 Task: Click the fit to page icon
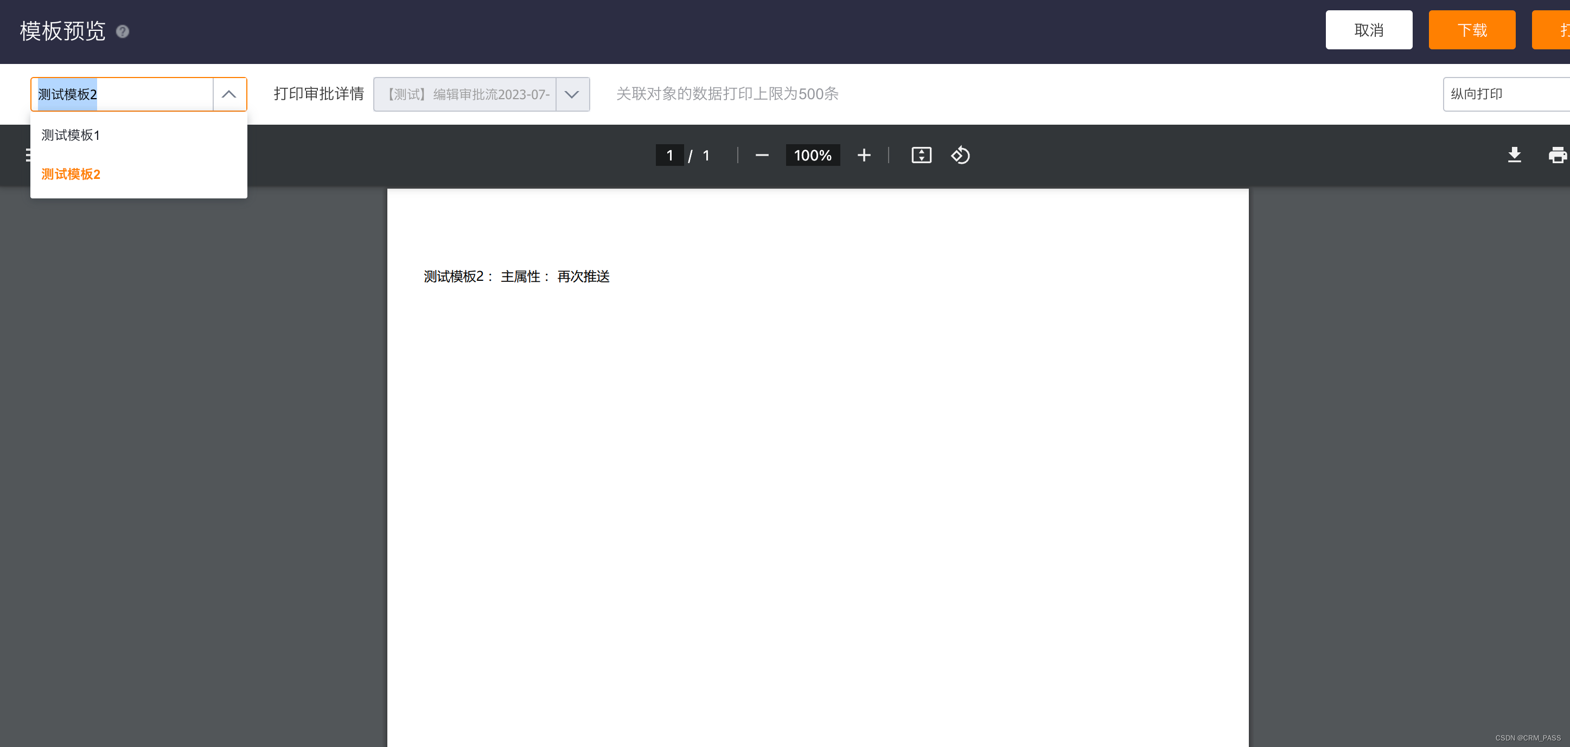coord(921,156)
